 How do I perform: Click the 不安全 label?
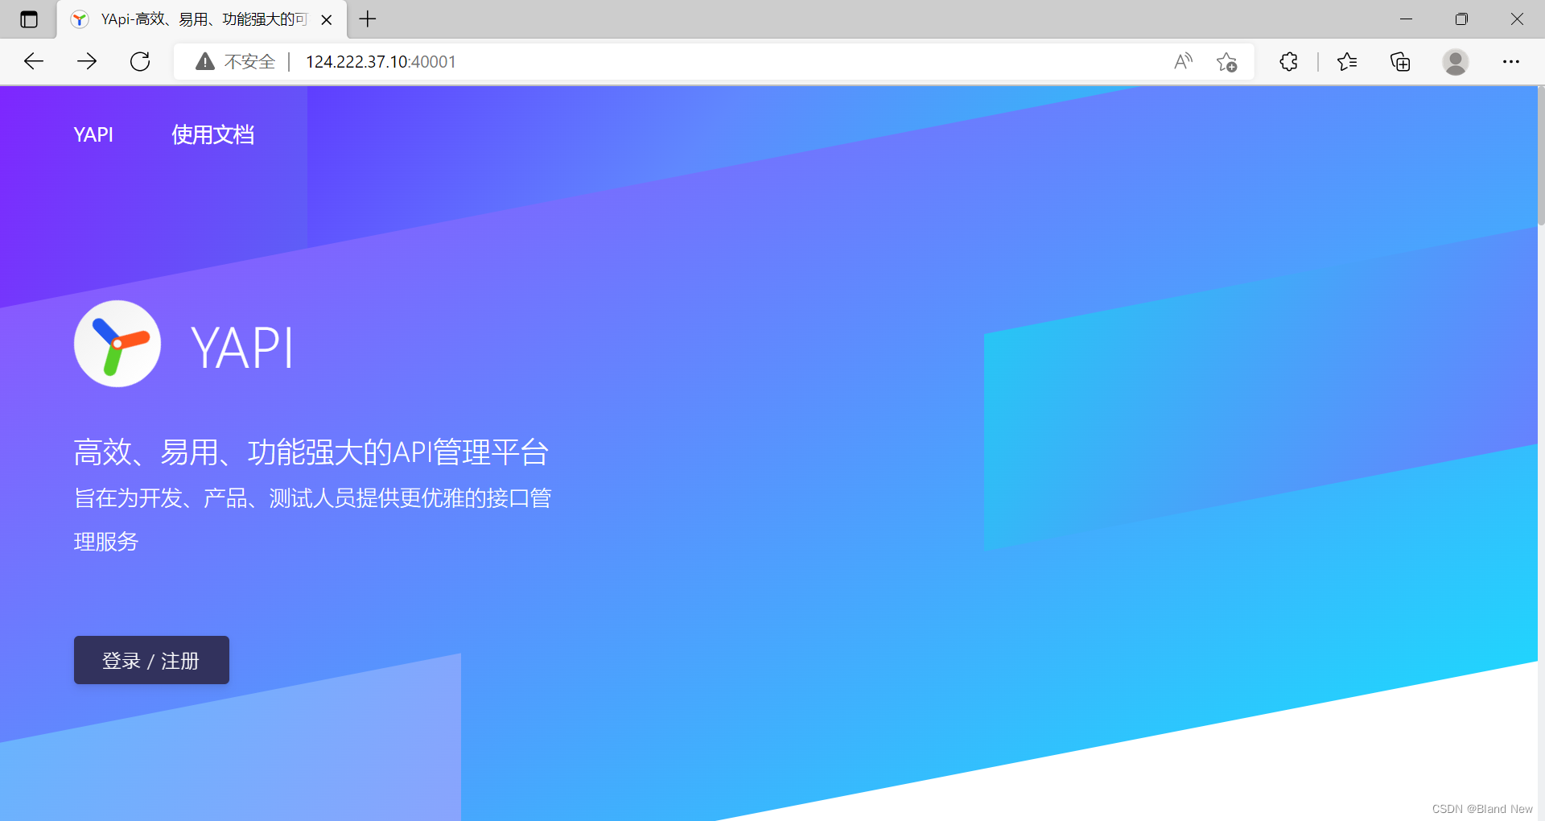(x=249, y=62)
